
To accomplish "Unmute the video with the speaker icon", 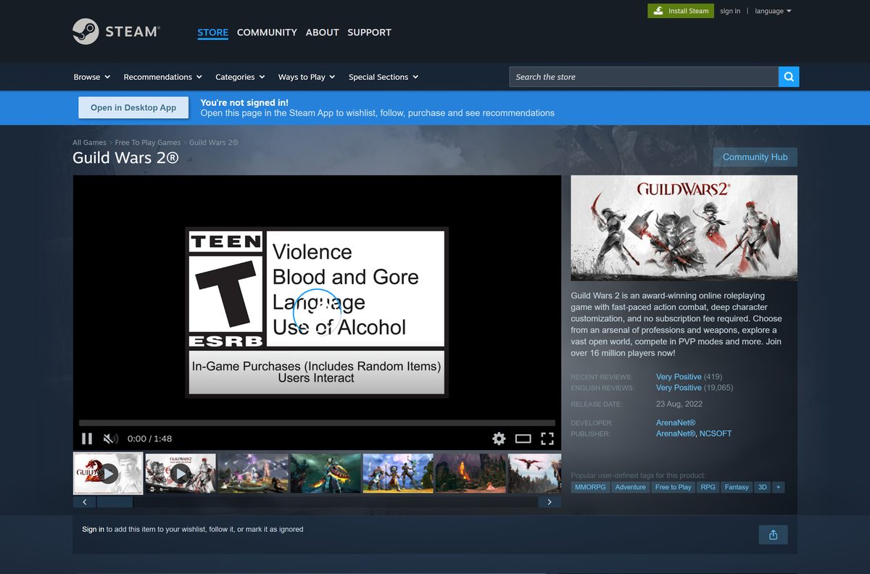I will (110, 438).
